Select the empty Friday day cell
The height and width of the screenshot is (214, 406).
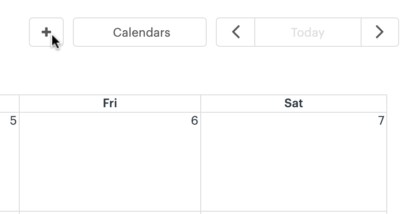(x=110, y=165)
